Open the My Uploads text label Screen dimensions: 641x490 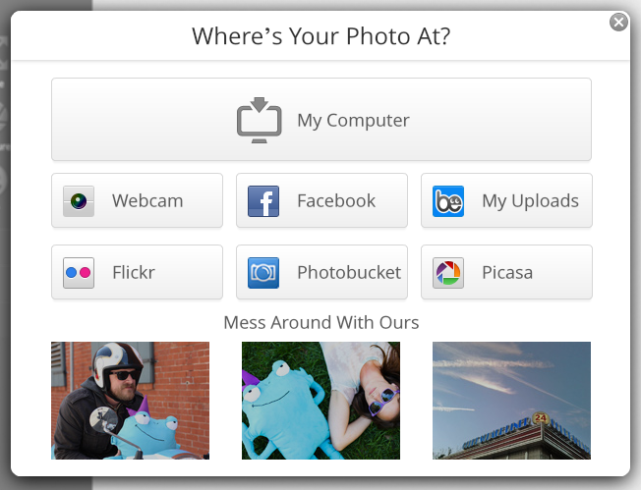pos(530,201)
